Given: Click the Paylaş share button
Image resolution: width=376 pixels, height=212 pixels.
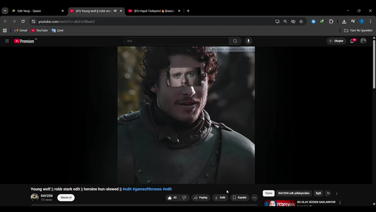Looking at the screenshot, I should tap(201, 198).
